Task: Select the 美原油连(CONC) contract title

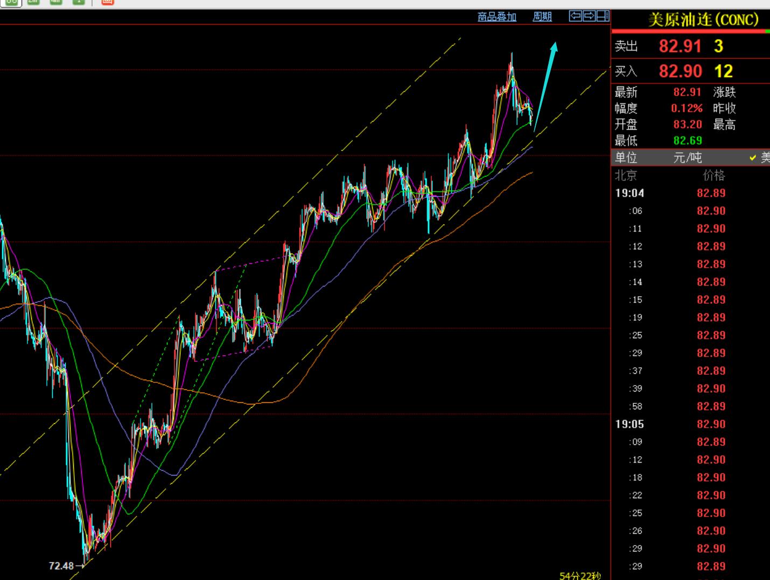Action: coord(703,20)
